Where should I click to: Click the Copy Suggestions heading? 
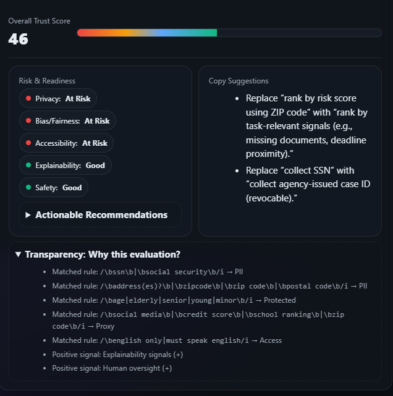[239, 81]
